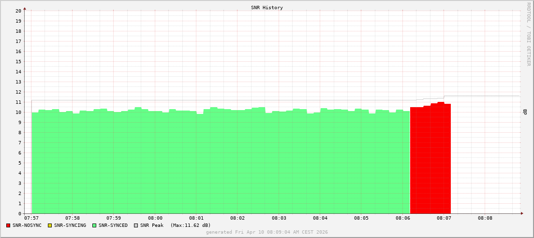This screenshot has height=238, width=534.
Task: Click the yellow SNR-SYNCING legend swatch
Action: 49,225
